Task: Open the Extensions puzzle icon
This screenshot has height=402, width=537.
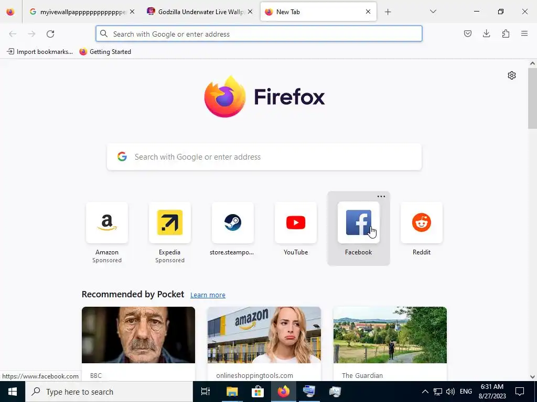Action: coord(506,33)
